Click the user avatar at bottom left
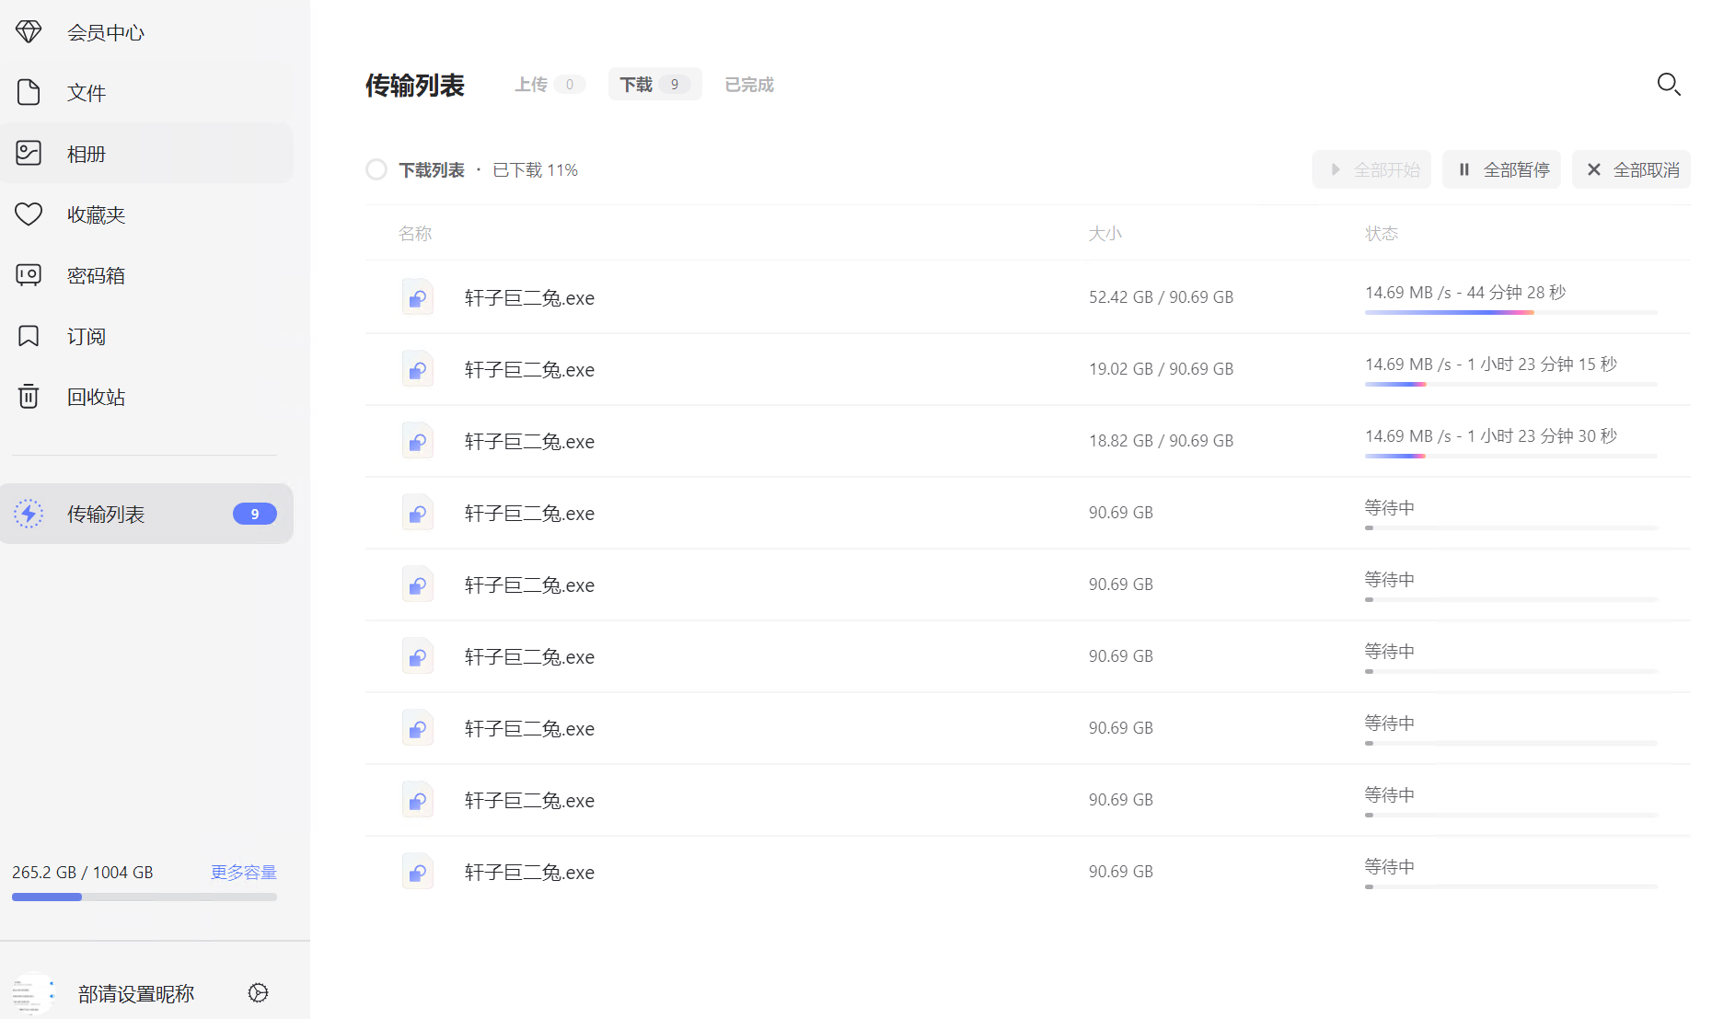Image resolution: width=1712 pixels, height=1019 pixels. pyautogui.click(x=34, y=993)
